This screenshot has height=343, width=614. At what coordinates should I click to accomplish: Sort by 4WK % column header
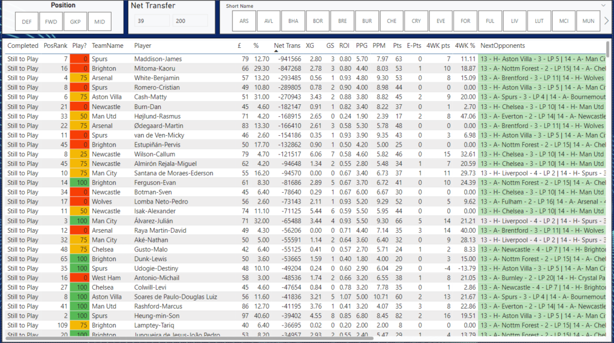click(x=465, y=45)
